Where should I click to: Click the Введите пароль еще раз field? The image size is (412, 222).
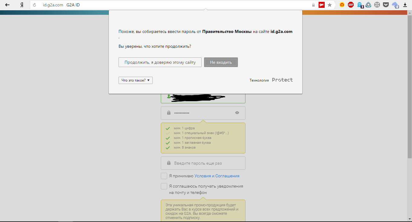(x=203, y=163)
